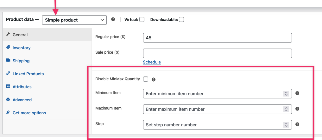Click the Minimum Item spinner arrows

[286, 94]
